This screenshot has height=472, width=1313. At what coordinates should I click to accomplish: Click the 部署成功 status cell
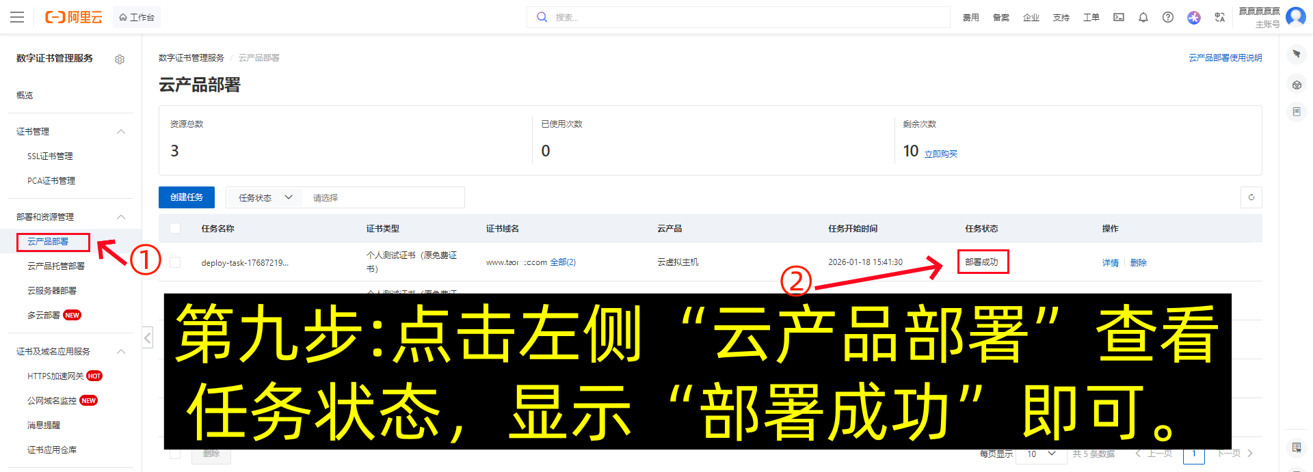982,262
